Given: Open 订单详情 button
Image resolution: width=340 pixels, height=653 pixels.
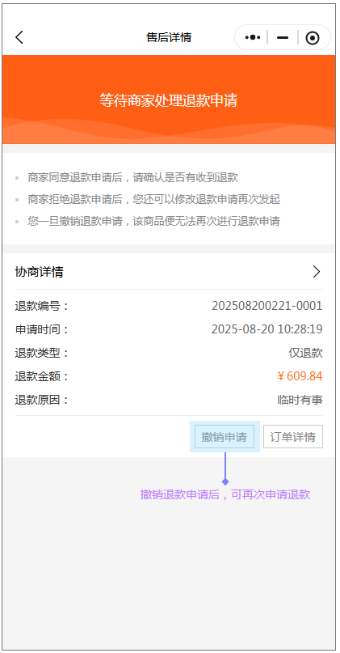Looking at the screenshot, I should point(293,436).
